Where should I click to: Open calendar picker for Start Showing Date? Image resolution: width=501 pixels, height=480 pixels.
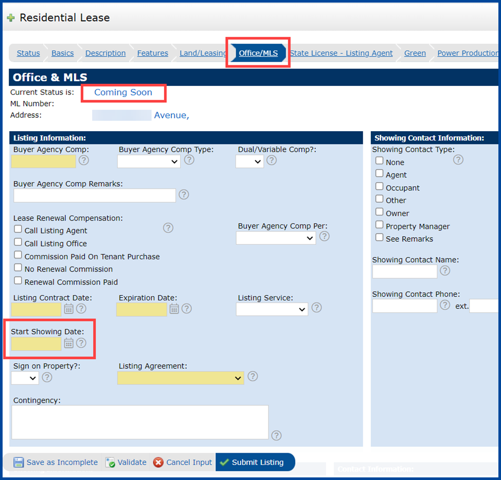pyautogui.click(x=69, y=343)
